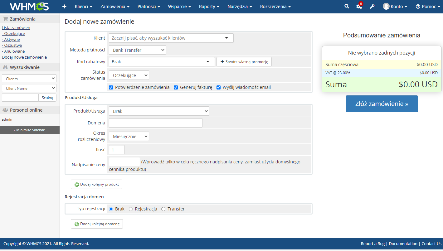Click Stwórz własną promocję button

point(244,62)
